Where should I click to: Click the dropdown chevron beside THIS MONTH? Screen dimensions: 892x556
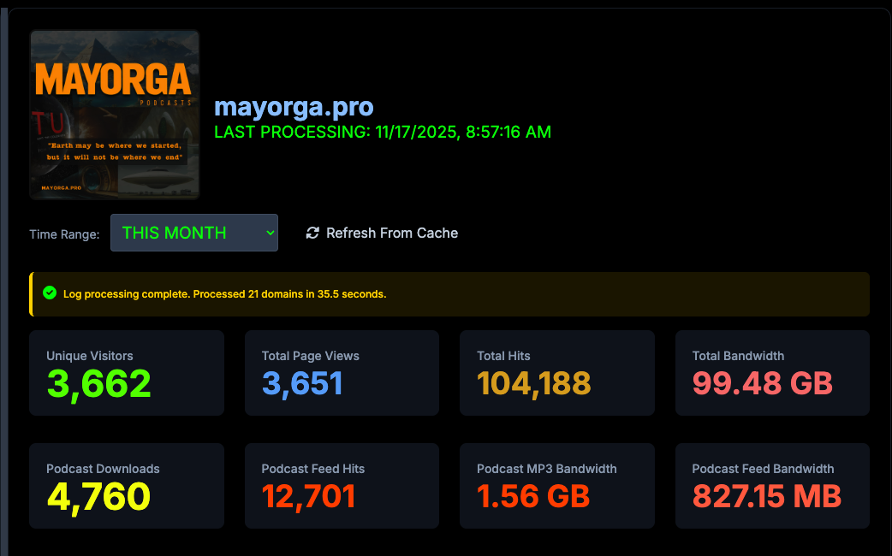click(270, 233)
